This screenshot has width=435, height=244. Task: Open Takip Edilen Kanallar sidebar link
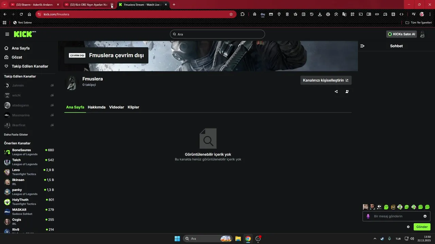tap(30, 66)
